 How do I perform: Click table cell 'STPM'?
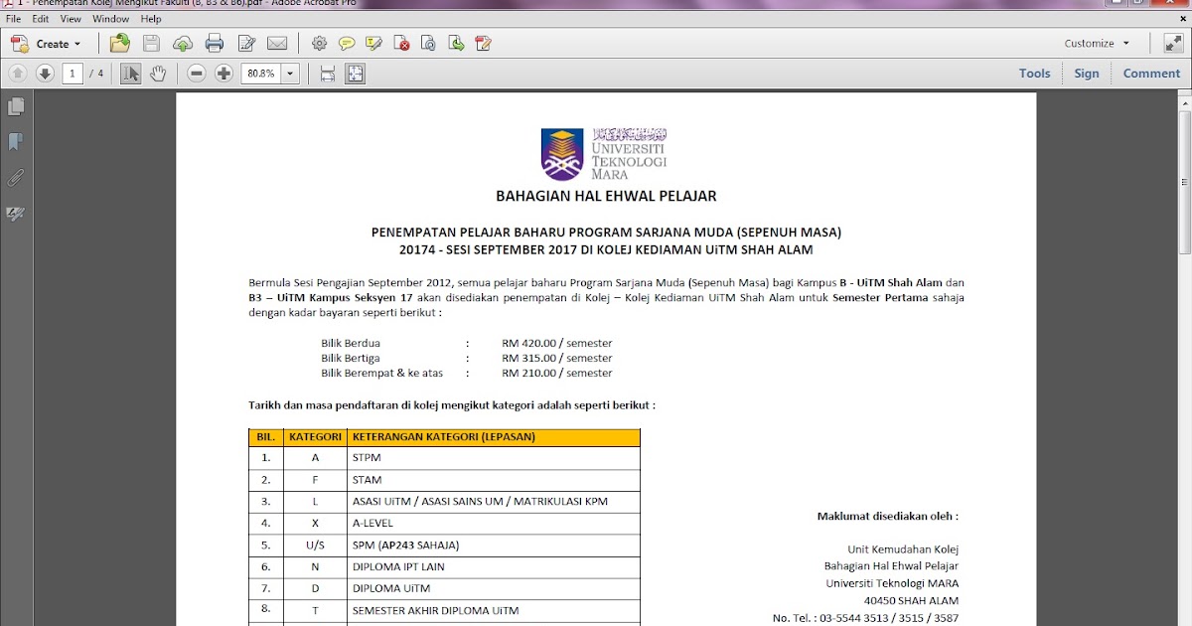click(367, 458)
